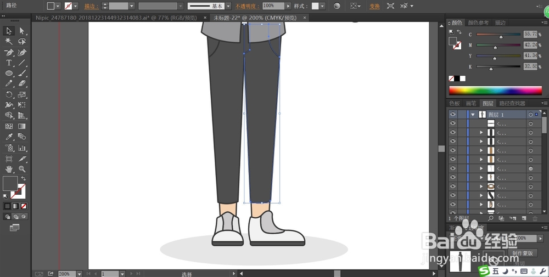The image size is (549, 277).
Task: Pick the Shape Builder tool
Action: tap(9, 115)
